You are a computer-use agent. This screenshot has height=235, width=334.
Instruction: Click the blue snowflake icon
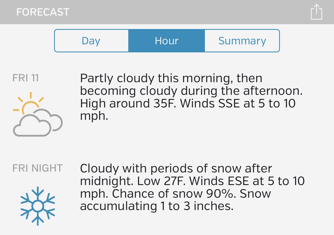(x=38, y=206)
